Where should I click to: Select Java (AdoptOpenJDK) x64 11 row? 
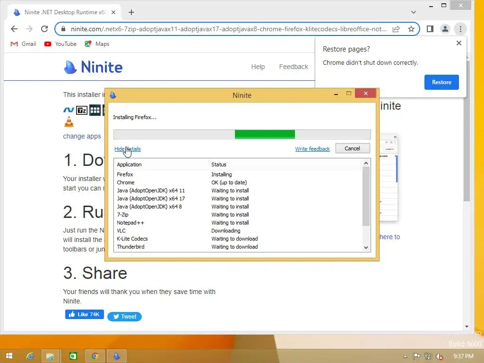click(238, 190)
